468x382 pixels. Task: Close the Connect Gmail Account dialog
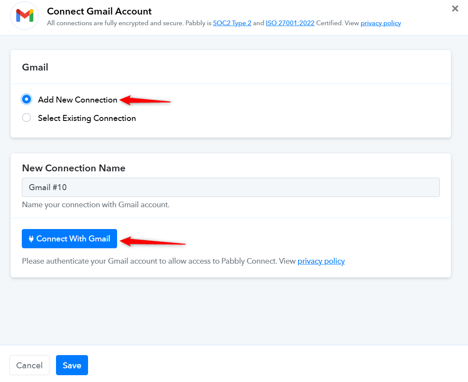(455, 9)
